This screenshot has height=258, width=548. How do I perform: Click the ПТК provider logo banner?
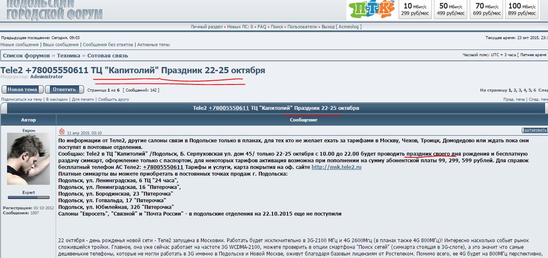(371, 10)
